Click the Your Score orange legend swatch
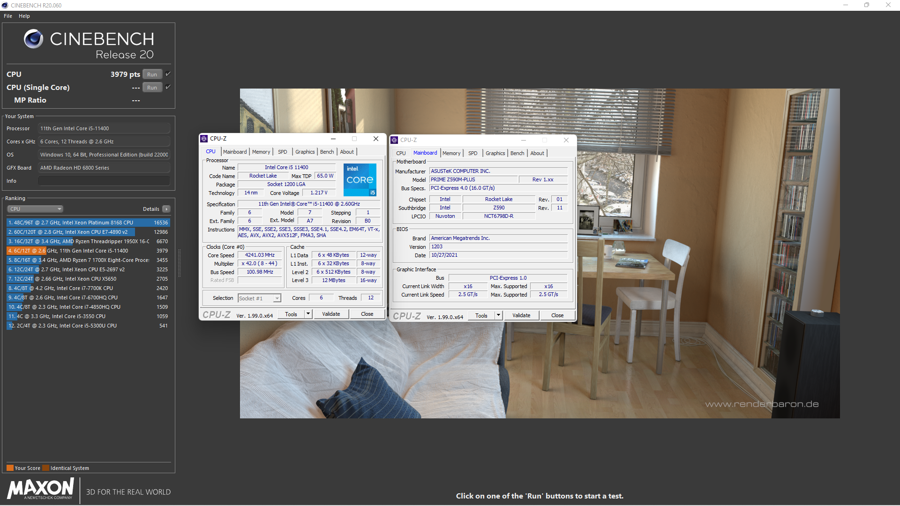The width and height of the screenshot is (900, 506). coord(10,468)
